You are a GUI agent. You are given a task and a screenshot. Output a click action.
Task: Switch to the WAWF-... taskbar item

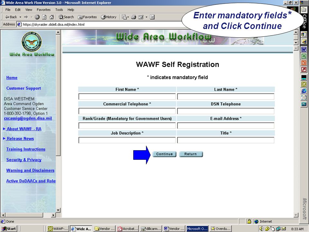click(x=59, y=229)
